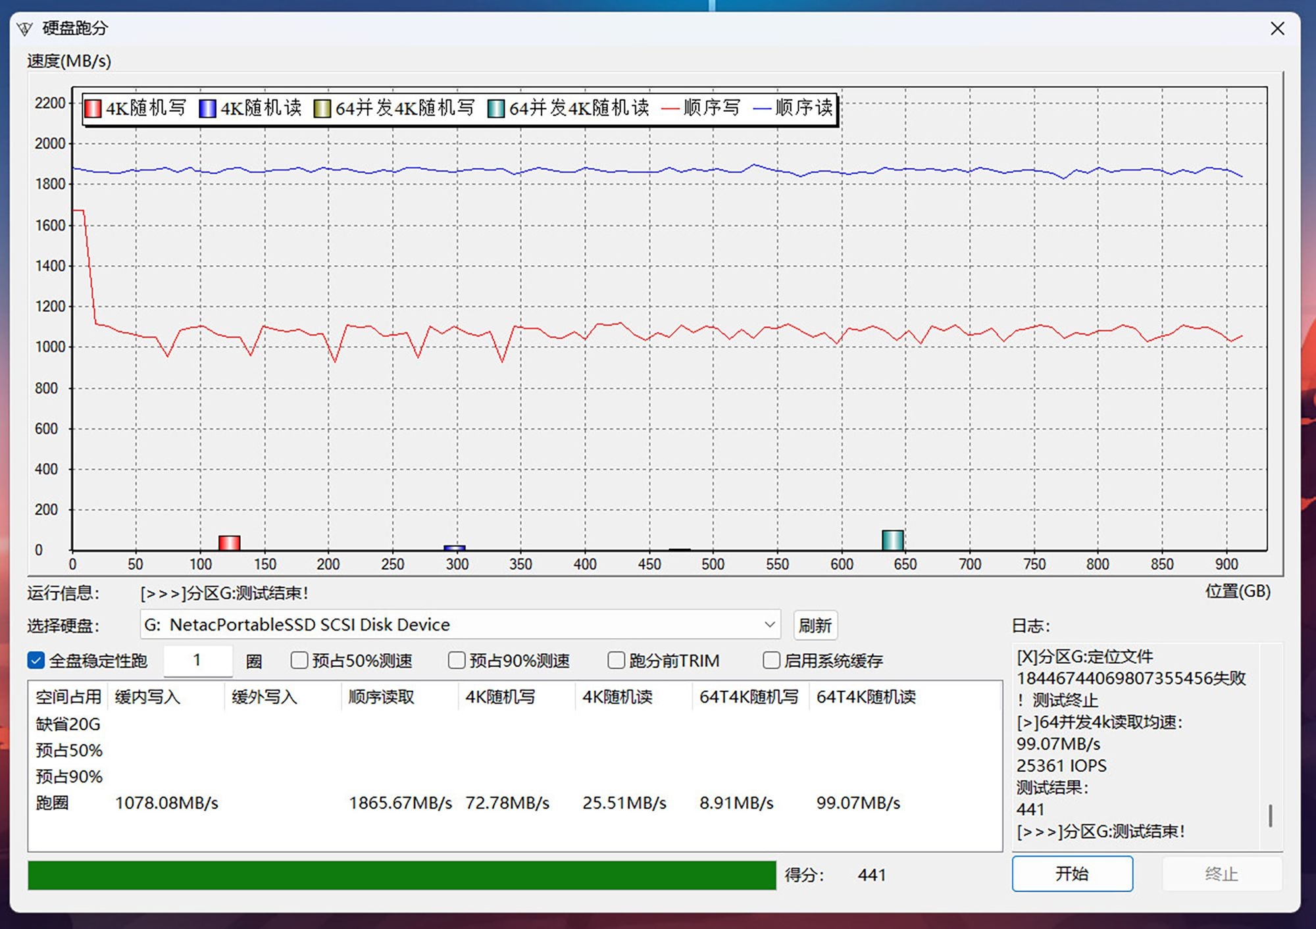Click the red 4K随机写 legend swatch
The width and height of the screenshot is (1316, 929).
93,109
